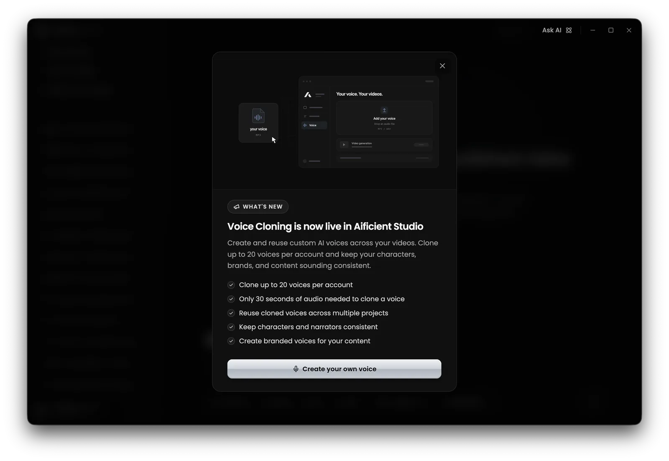Close the Voice Cloning announcement dialog
Viewport: 669px width, 461px height.
[442, 66]
